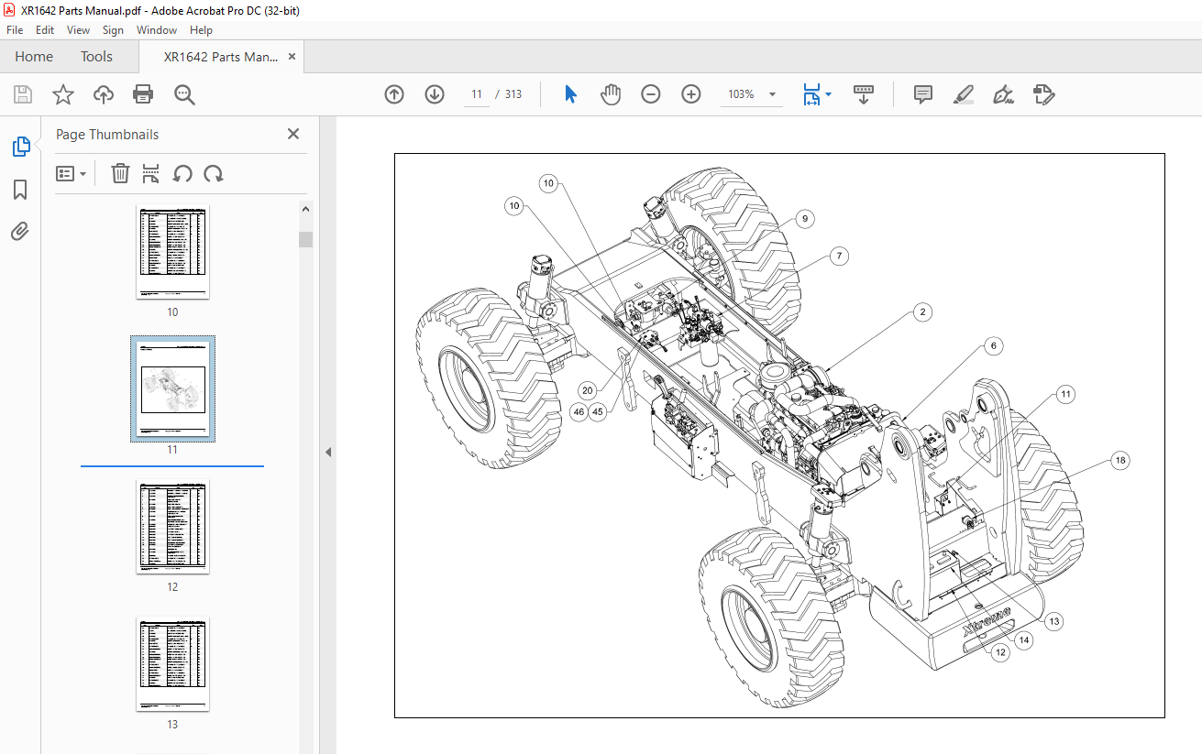Select page 10 thumbnail
This screenshot has width=1202, height=754.
pos(173,252)
